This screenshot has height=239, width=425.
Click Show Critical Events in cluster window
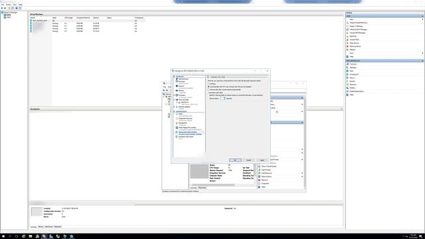point(268,167)
